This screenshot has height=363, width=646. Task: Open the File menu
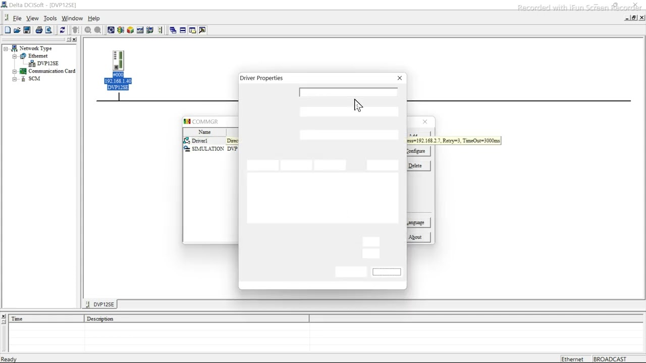pos(17,18)
